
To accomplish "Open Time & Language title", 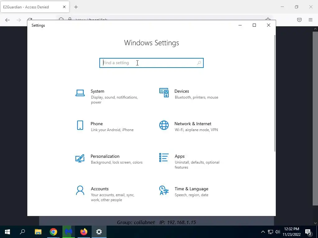I will [x=191, y=189].
